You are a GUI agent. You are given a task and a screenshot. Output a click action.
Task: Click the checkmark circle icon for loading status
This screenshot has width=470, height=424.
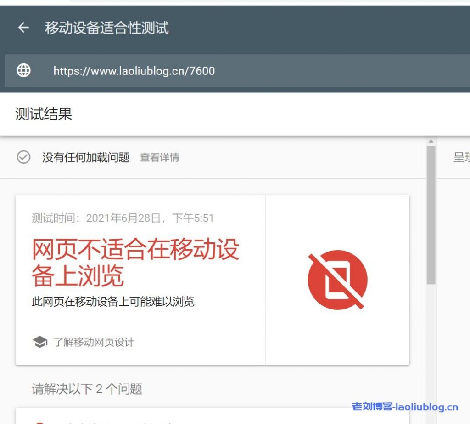(x=23, y=158)
